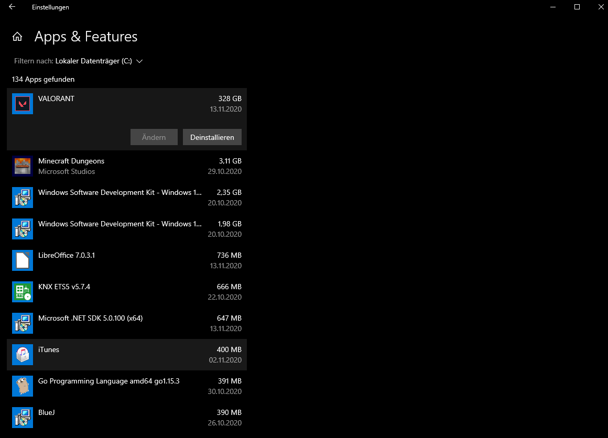Click the 22.10.2020 install date
The image size is (608, 438).
[224, 297]
